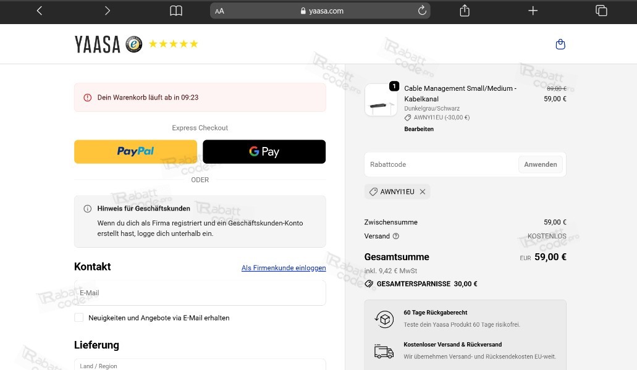
Task: Pay with Google Pay express checkout
Action: pyautogui.click(x=264, y=151)
